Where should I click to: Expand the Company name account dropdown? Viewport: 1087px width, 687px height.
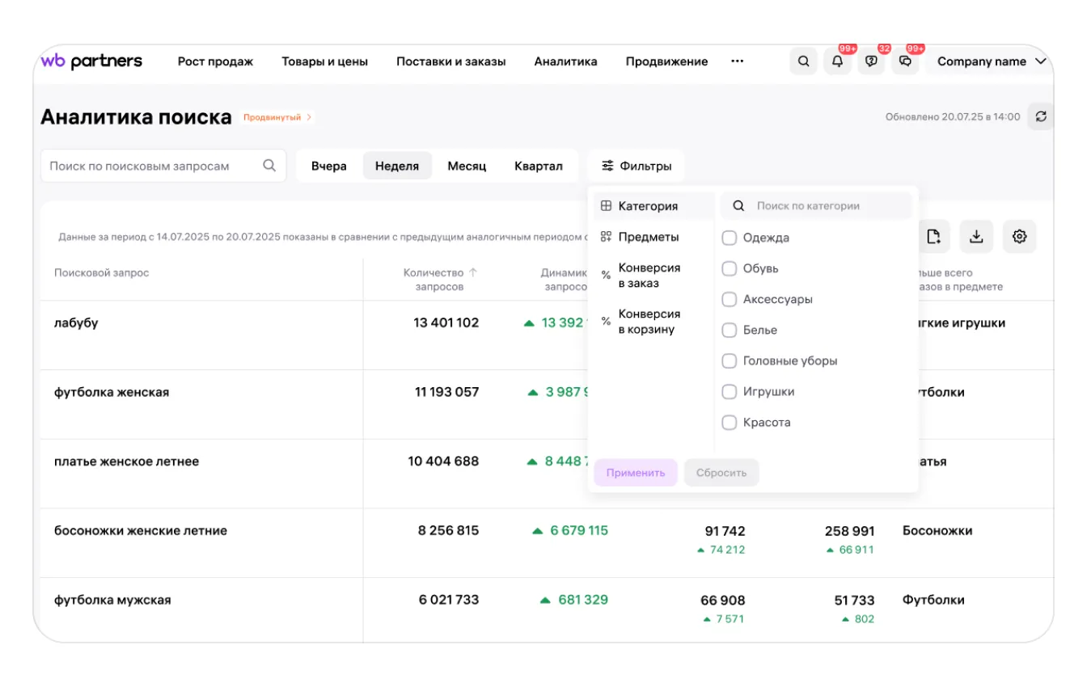(991, 61)
